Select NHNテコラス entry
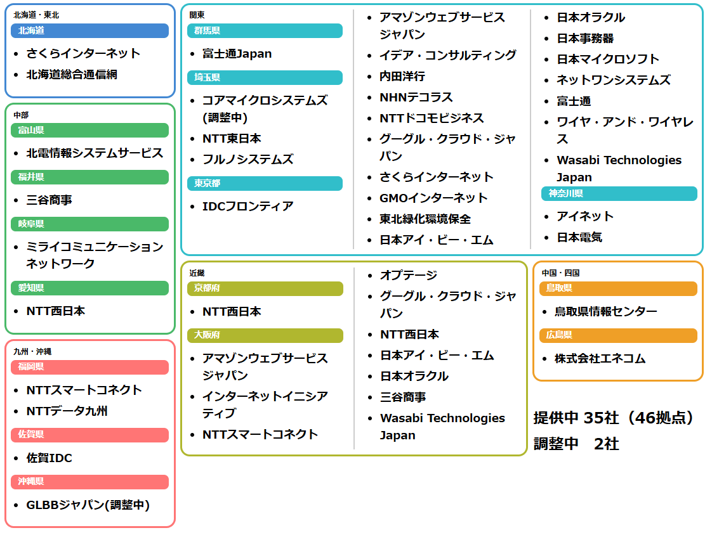Image resolution: width=712 pixels, height=535 pixels. point(416,98)
